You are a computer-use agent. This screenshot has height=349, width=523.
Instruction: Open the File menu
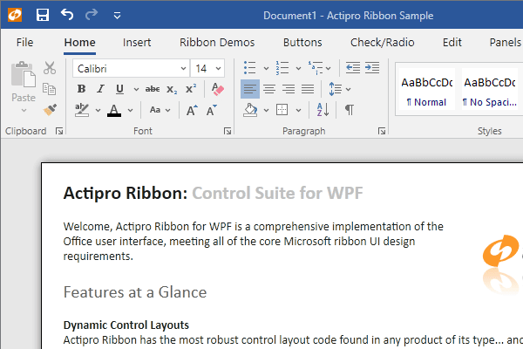point(24,43)
